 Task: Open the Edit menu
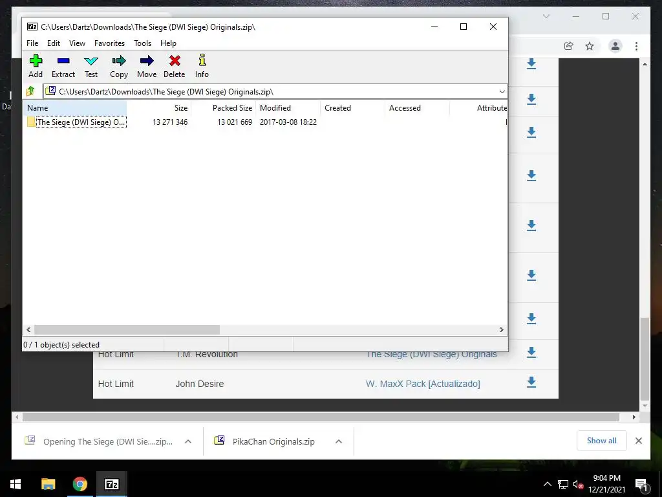click(54, 43)
